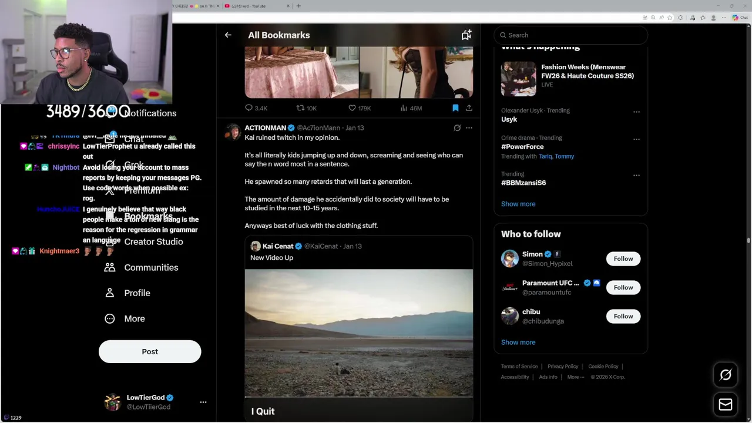
Task: Open replies on the post with 3.4K comments
Action: (256, 108)
